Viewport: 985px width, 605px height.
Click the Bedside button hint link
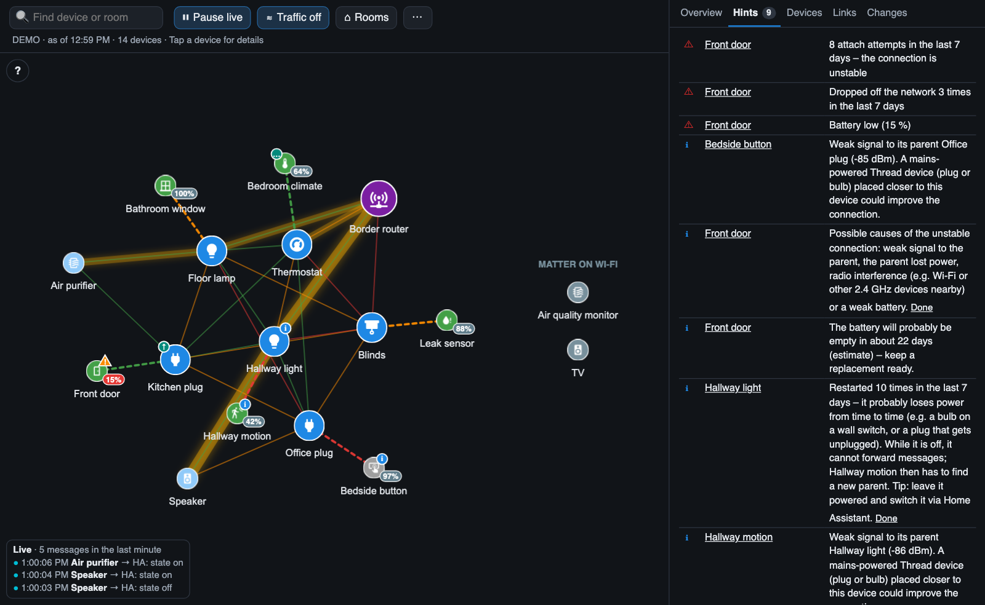click(x=738, y=144)
